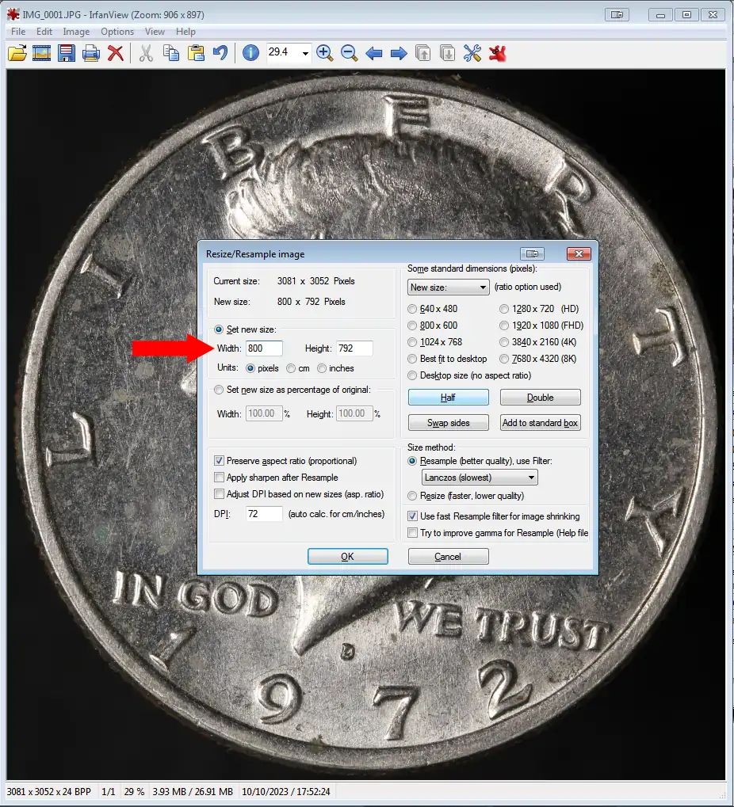This screenshot has height=807, width=734.
Task: Toggle Use fast Resample filter checkbox
Action: pos(412,516)
